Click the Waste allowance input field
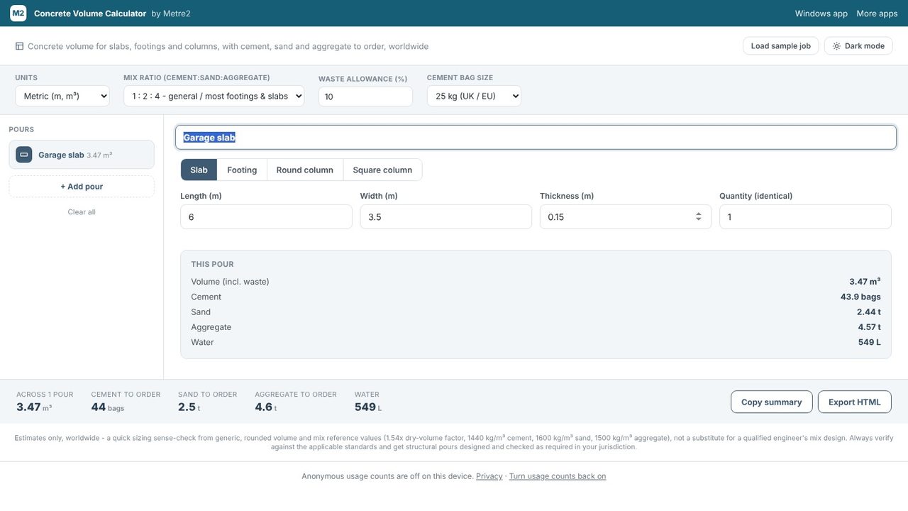908x511 pixels. click(x=365, y=97)
